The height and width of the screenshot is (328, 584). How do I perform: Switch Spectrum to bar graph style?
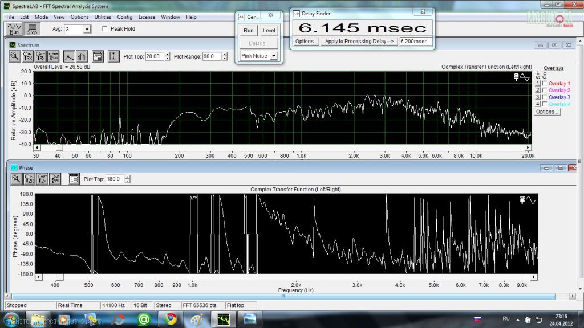pyautogui.click(x=82, y=56)
